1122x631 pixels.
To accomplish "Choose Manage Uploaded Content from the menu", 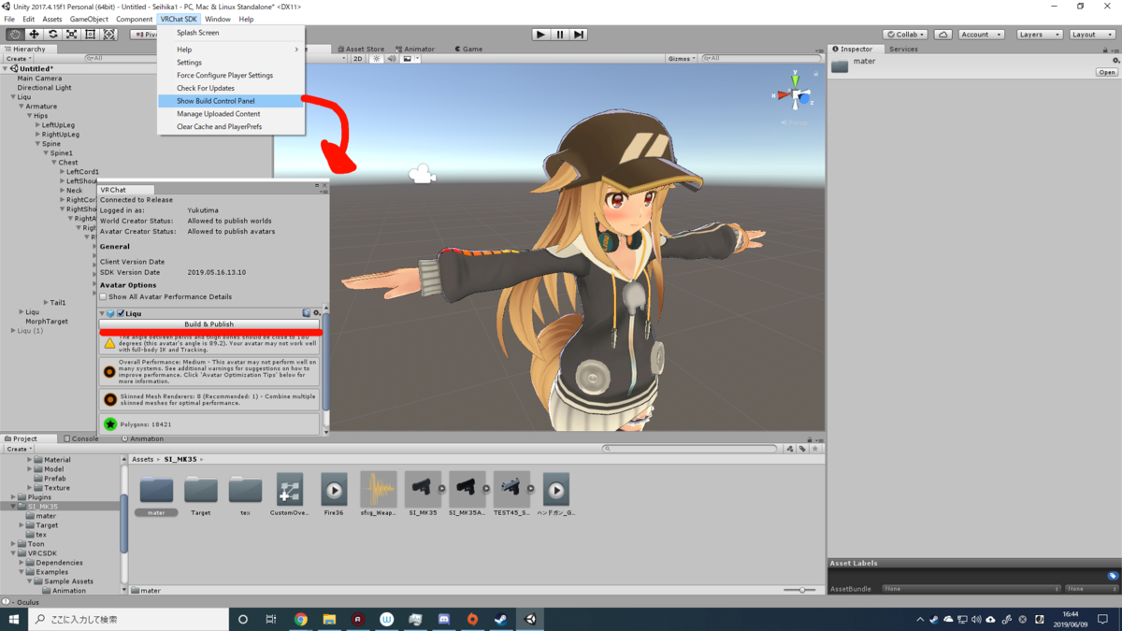I will point(231,114).
